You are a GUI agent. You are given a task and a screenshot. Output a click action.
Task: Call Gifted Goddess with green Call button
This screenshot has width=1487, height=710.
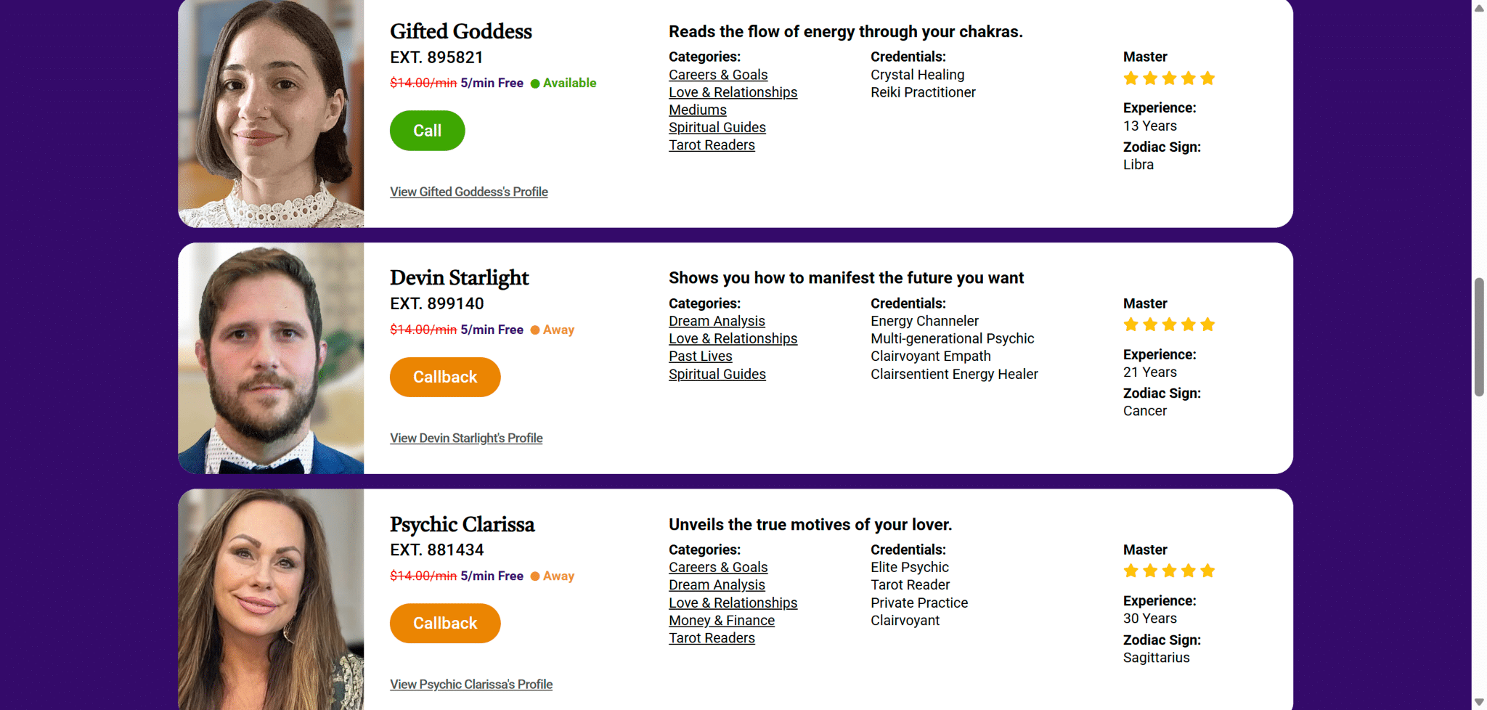click(x=427, y=131)
